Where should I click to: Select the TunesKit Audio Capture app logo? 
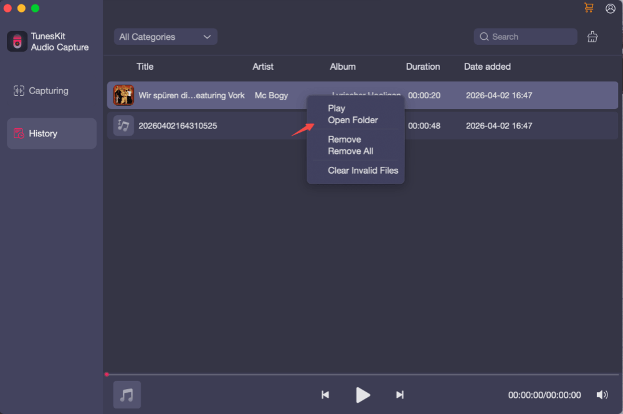pos(16,42)
